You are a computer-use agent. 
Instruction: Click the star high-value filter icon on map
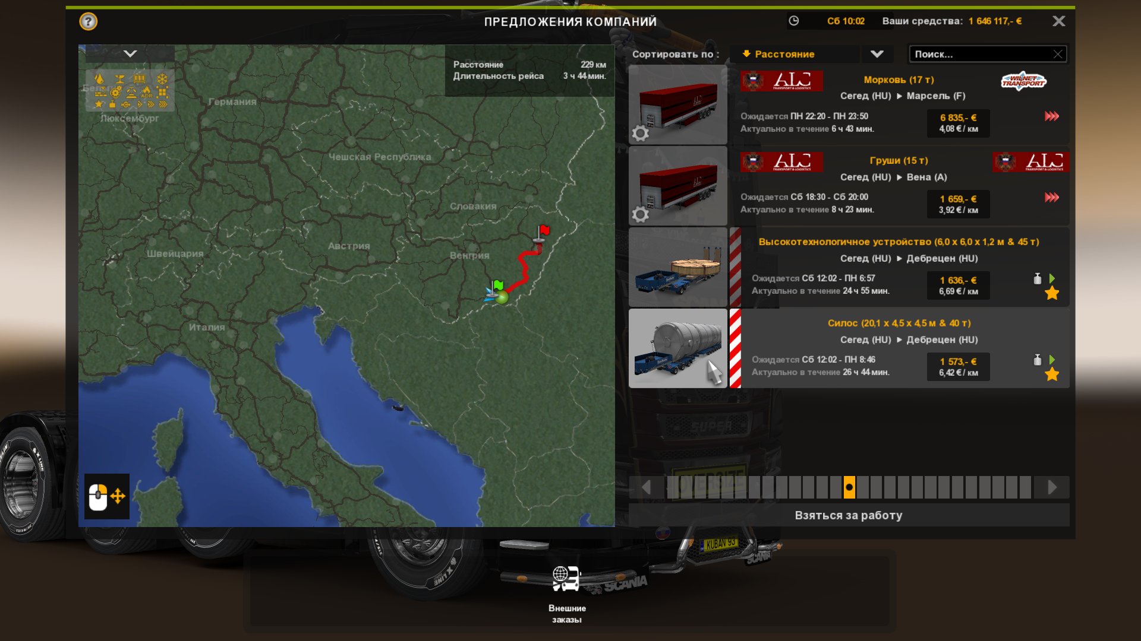[x=99, y=104]
